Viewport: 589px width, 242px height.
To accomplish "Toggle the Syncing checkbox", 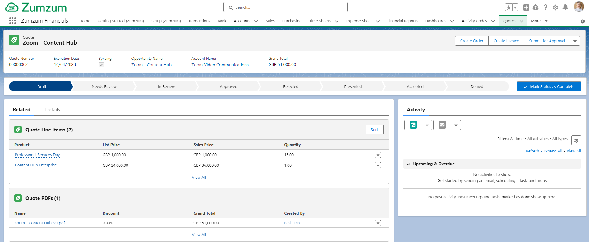I will 101,65.
